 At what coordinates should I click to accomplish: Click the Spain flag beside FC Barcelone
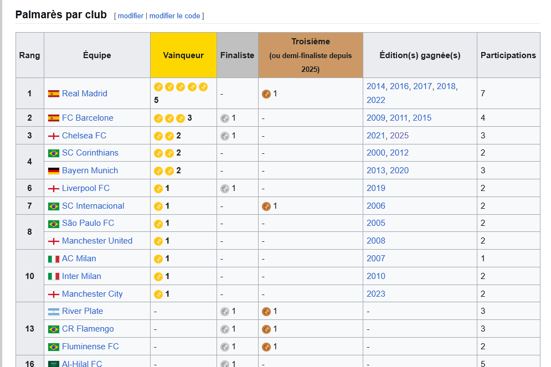tap(53, 118)
